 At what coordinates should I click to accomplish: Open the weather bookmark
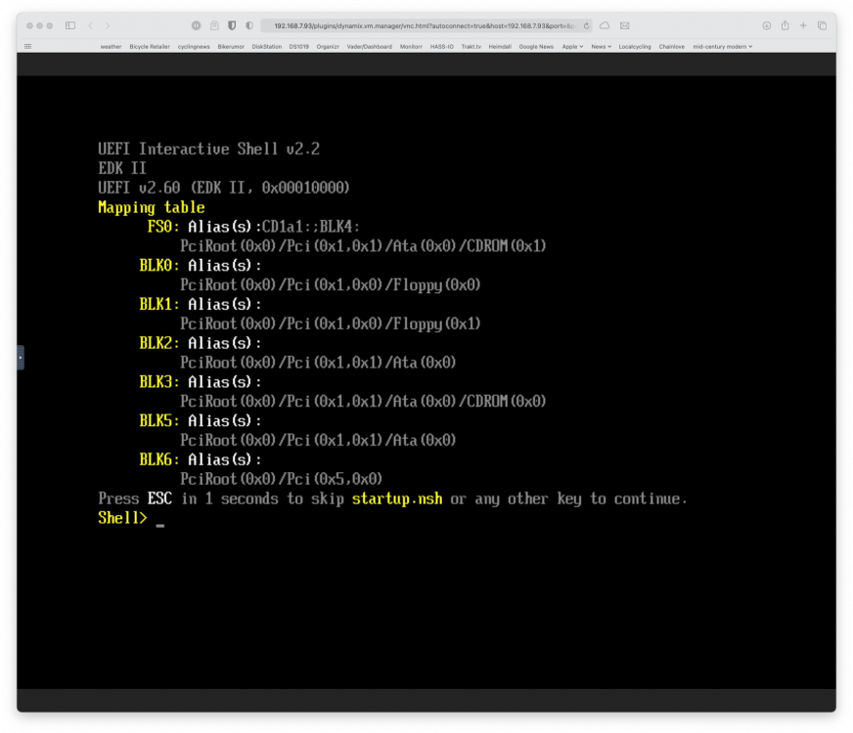tap(111, 47)
